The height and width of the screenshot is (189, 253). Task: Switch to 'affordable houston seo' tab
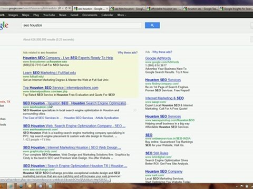coord(164,8)
